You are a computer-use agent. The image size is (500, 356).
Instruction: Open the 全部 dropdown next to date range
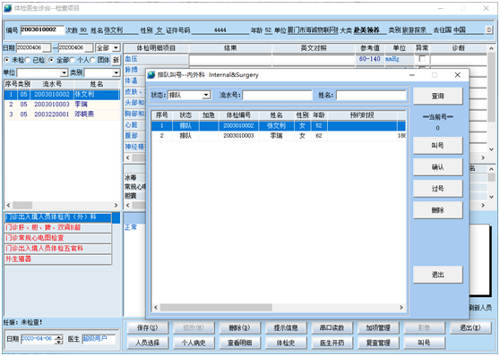pos(116,47)
